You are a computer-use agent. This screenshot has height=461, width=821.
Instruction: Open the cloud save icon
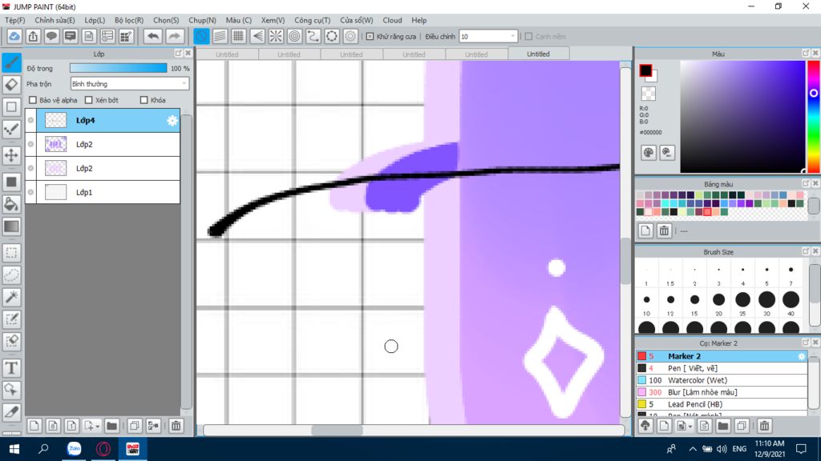(x=14, y=36)
